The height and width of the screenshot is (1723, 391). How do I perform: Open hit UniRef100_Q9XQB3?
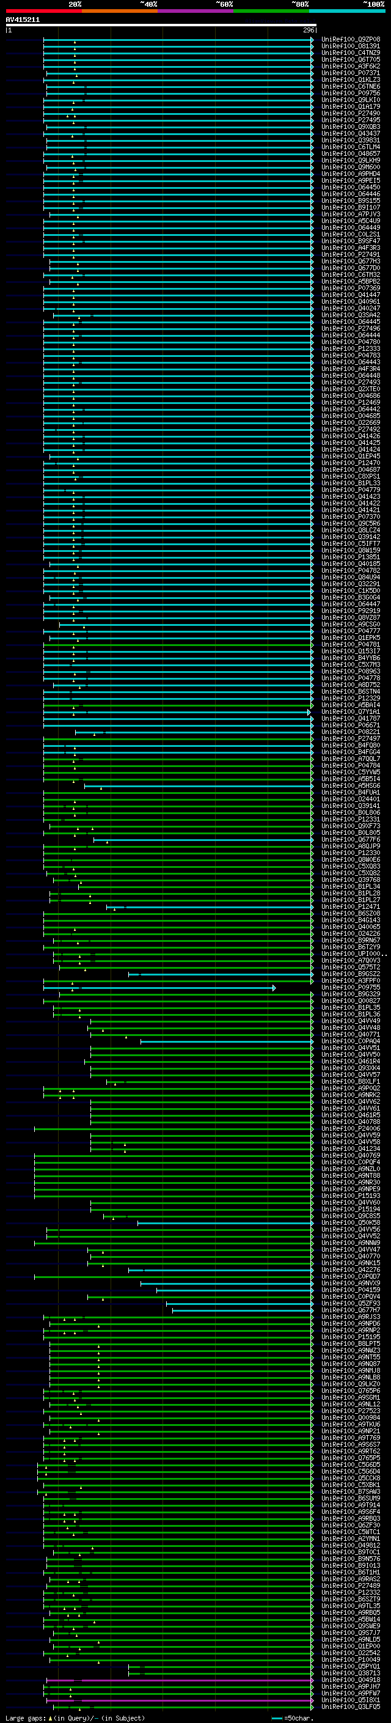[351, 127]
